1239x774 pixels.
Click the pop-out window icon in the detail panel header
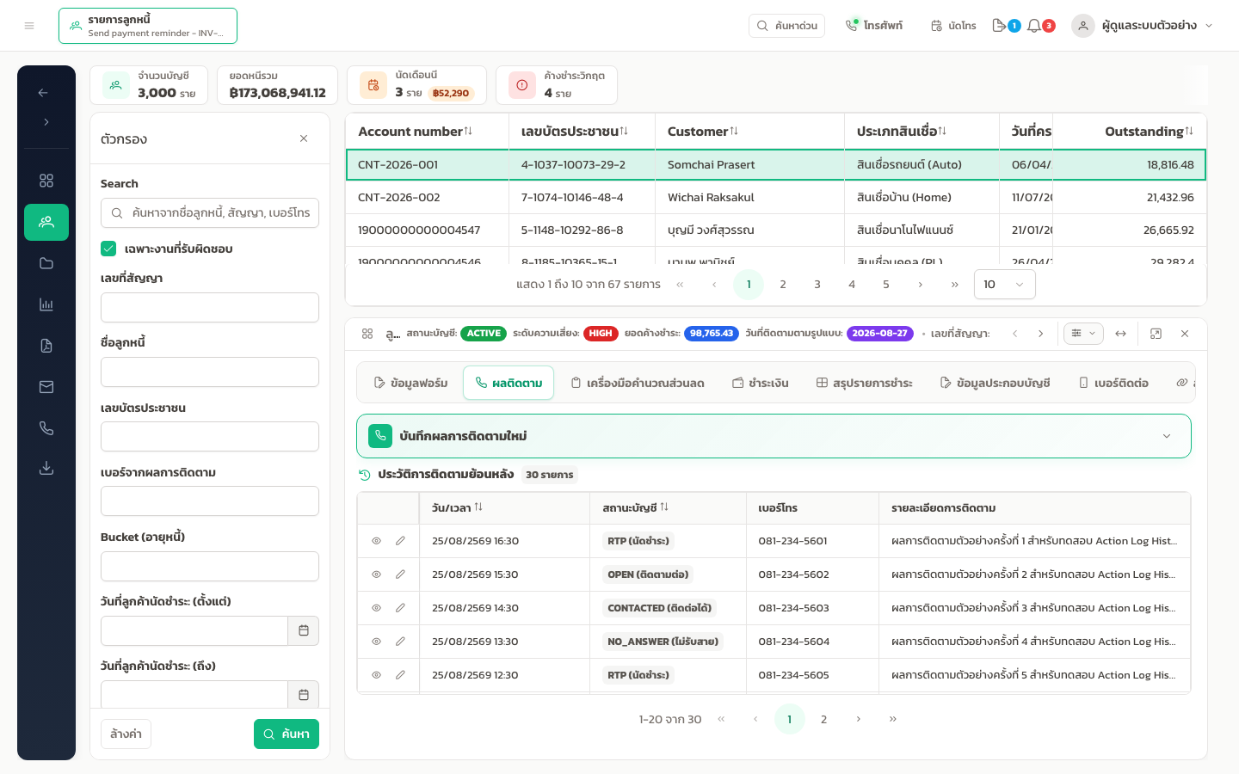coord(1156,334)
